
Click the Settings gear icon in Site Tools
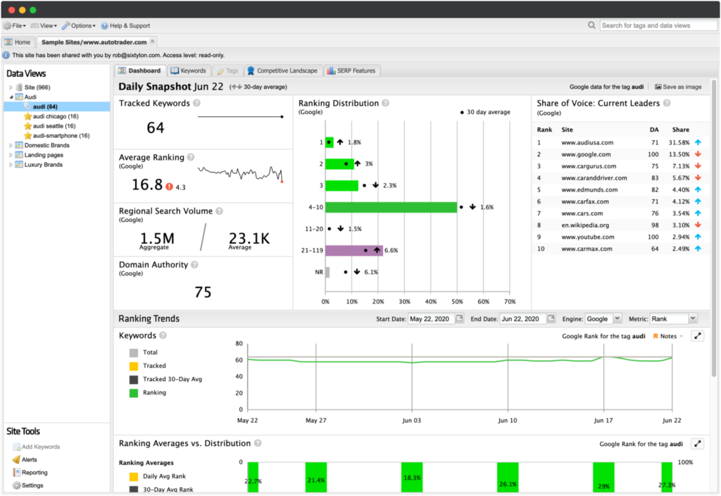click(17, 485)
